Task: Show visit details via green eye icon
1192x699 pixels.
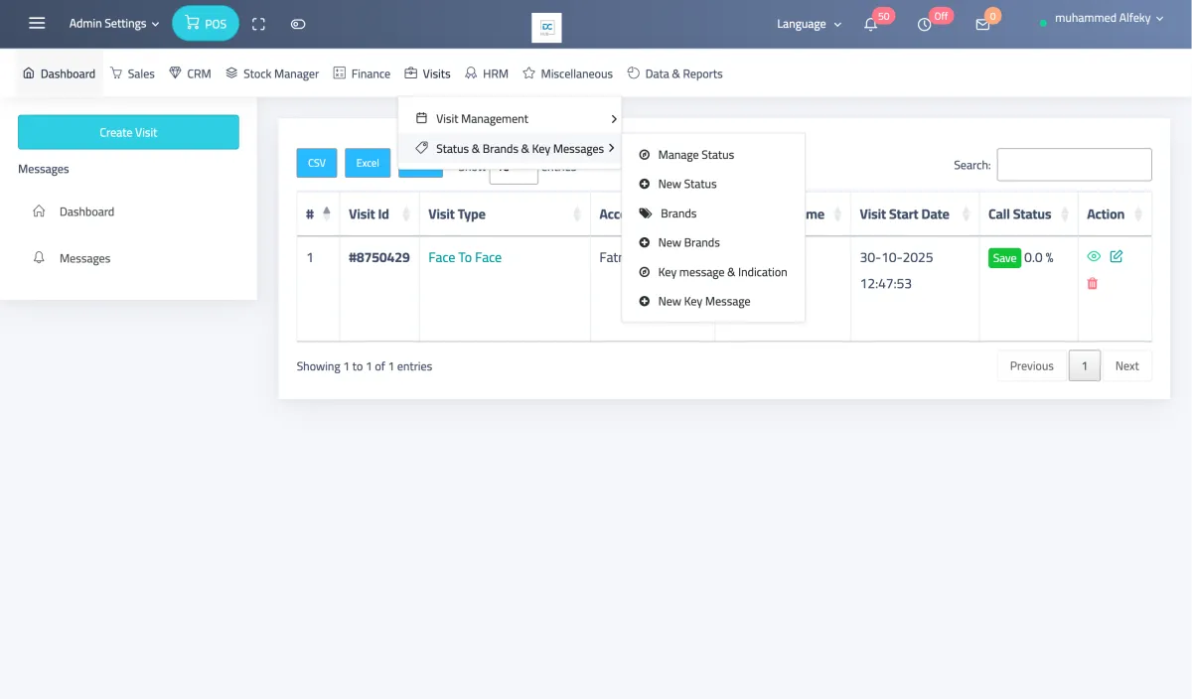Action: [1093, 256]
